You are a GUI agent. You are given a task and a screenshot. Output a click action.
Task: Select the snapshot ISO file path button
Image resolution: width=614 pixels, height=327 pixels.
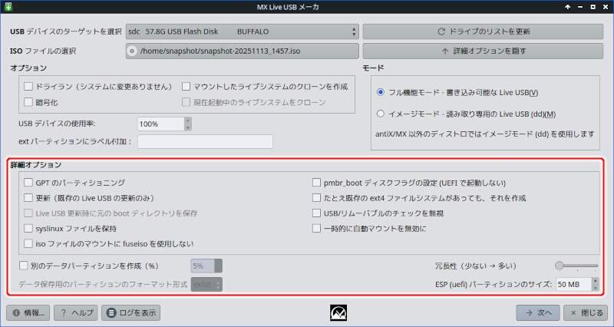(x=242, y=51)
